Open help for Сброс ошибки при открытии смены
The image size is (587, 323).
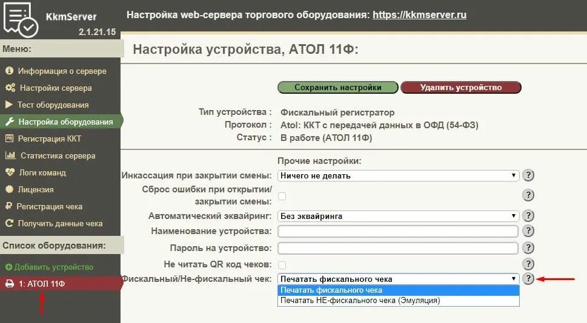coord(528,195)
